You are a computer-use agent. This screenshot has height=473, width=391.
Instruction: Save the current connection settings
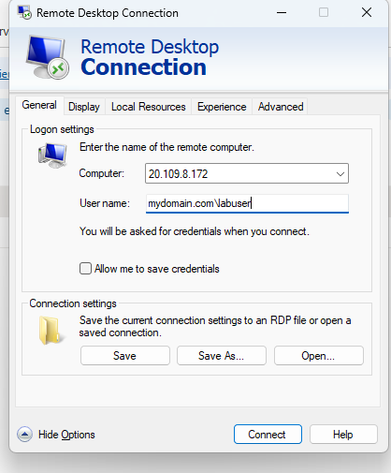[125, 356]
